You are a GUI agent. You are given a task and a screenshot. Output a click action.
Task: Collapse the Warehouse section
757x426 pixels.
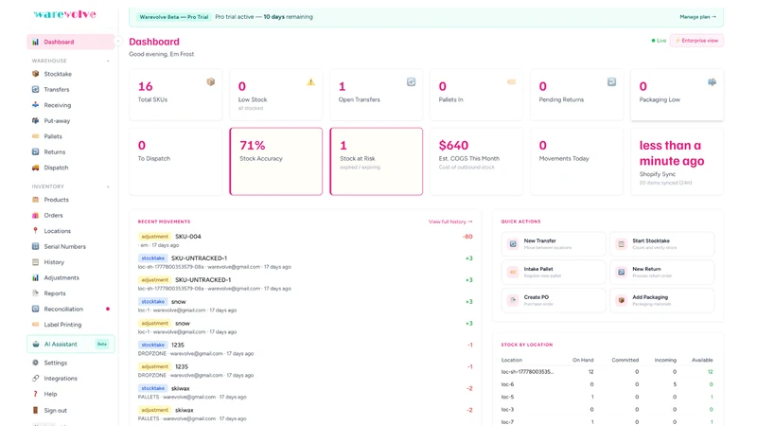tap(108, 61)
